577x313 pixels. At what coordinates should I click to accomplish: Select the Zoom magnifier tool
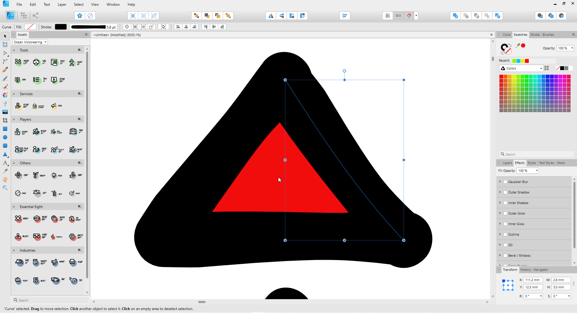[5, 188]
